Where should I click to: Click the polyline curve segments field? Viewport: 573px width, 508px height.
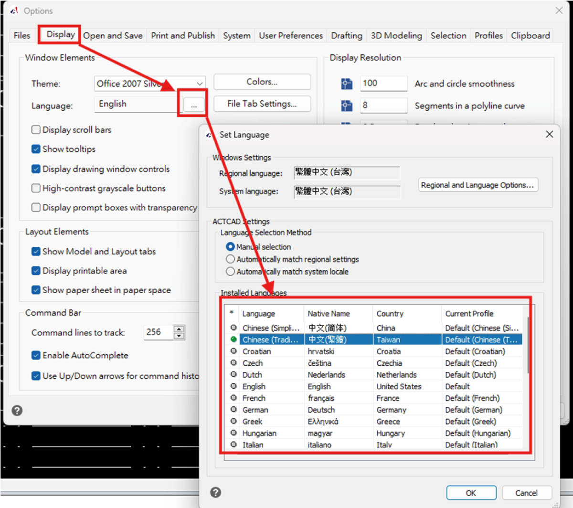click(383, 105)
